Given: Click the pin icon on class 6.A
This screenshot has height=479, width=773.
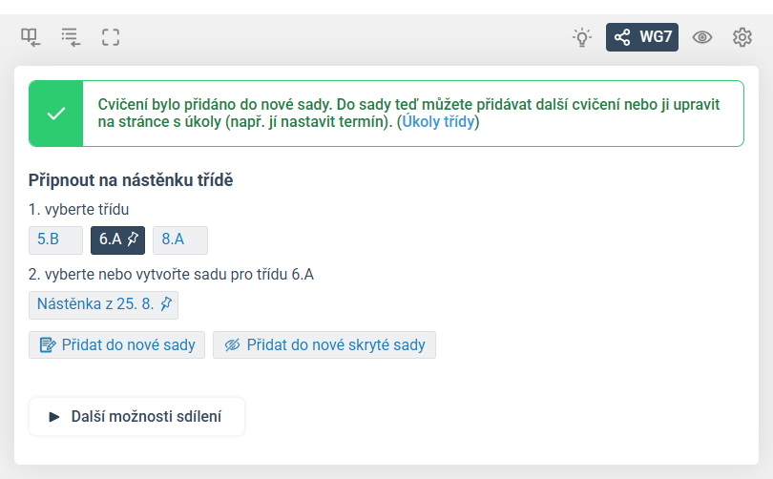Looking at the screenshot, I should click(x=133, y=239).
